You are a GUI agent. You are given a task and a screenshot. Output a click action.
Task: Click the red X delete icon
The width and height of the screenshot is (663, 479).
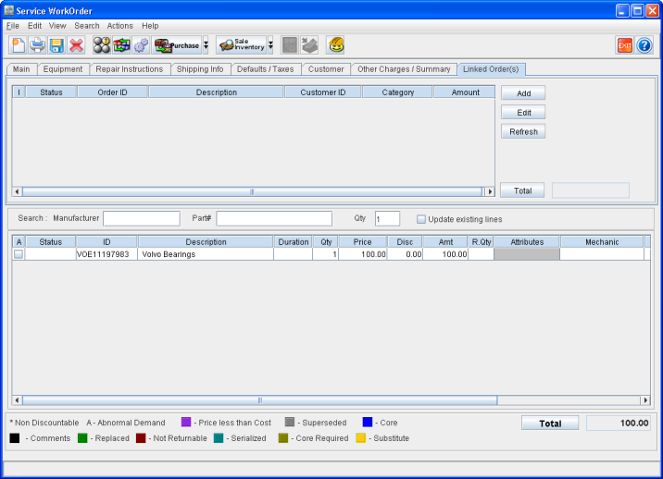click(x=76, y=45)
